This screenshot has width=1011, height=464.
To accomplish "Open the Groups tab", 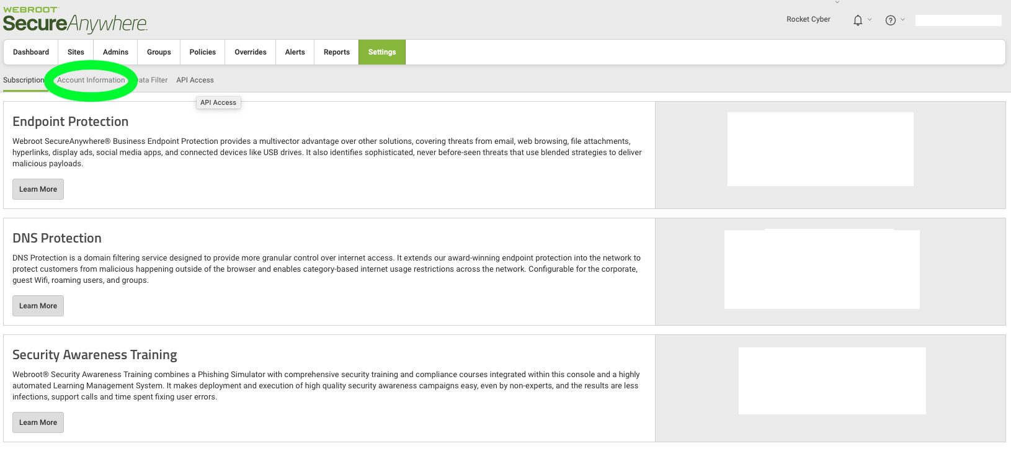I will (x=159, y=52).
